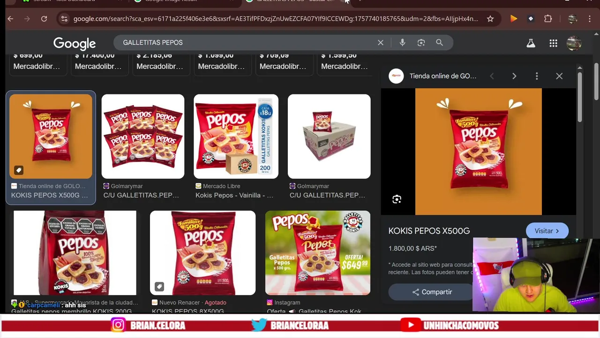Click the address bar URL field
Screen dimensions: 600x338
276,19
